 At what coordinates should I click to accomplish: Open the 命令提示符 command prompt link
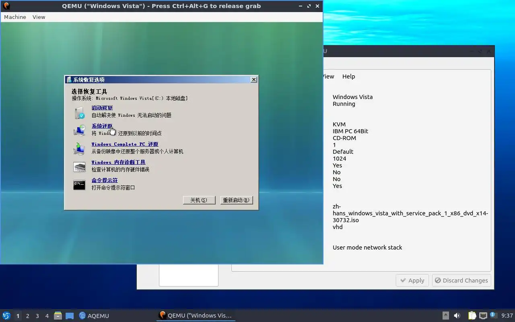click(105, 180)
